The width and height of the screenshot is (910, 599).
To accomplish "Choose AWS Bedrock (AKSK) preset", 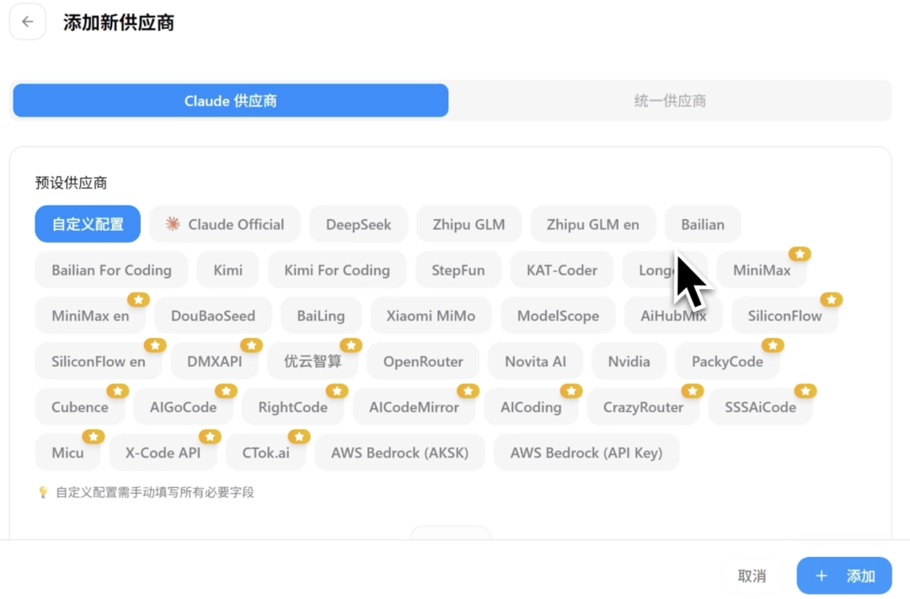I will [399, 452].
